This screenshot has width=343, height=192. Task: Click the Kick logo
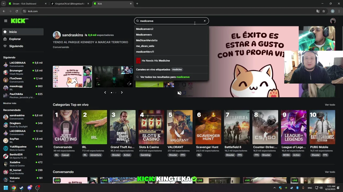(x=20, y=21)
